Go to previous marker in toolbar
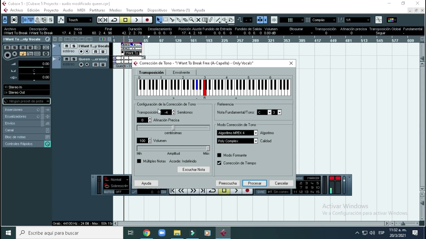 tap(100, 20)
